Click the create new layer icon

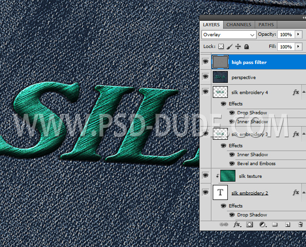(287, 225)
